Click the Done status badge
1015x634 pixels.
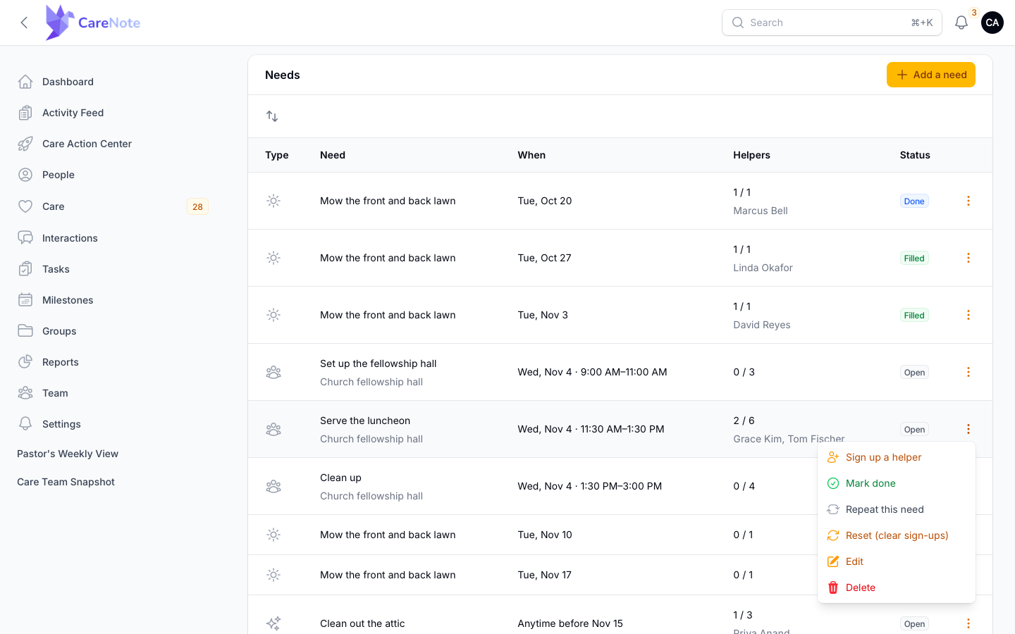914,201
